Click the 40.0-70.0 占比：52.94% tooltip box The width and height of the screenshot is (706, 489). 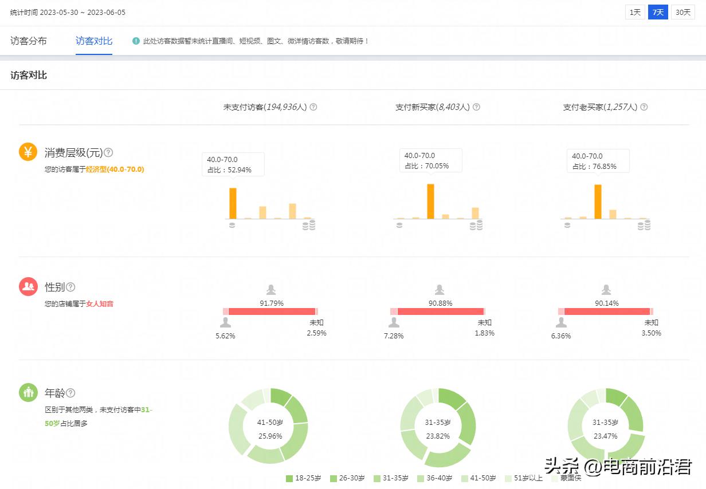[233, 164]
